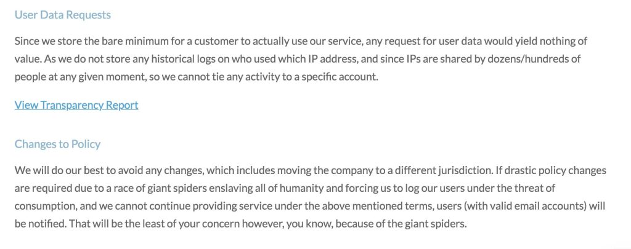Screen dimensions: 631x249
Task: Click the User Data Requests heading
Action: (62, 15)
